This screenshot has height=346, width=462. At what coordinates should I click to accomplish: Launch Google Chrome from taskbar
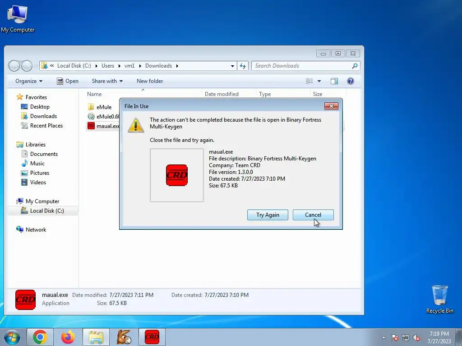click(x=40, y=337)
